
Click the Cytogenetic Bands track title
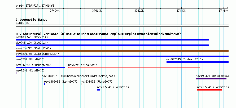(x=32, y=20)
